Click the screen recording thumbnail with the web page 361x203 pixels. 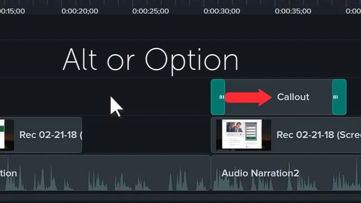[244, 135]
